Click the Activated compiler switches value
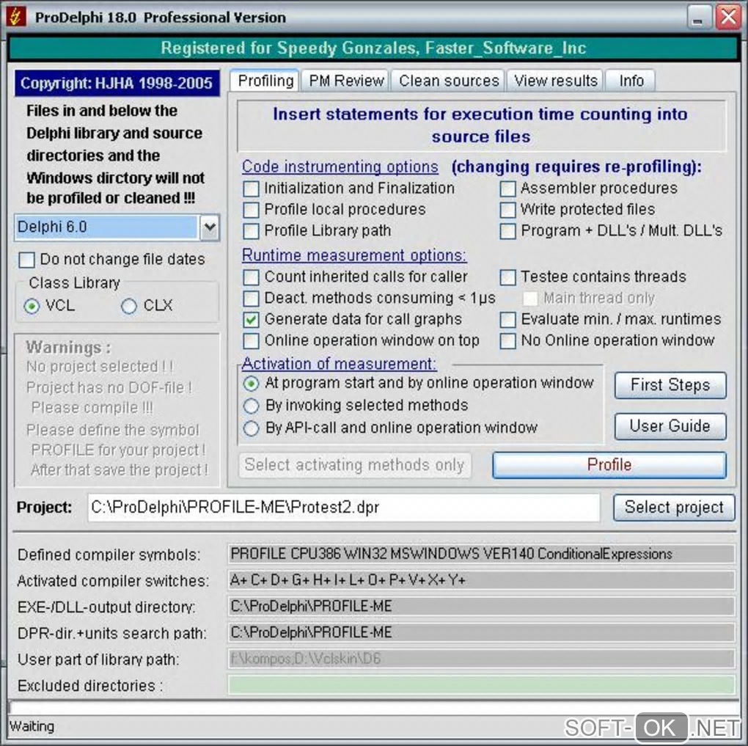Screen dimensions: 748x746 [x=481, y=580]
